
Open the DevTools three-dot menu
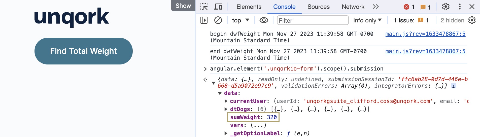pyautogui.click(x=460, y=7)
